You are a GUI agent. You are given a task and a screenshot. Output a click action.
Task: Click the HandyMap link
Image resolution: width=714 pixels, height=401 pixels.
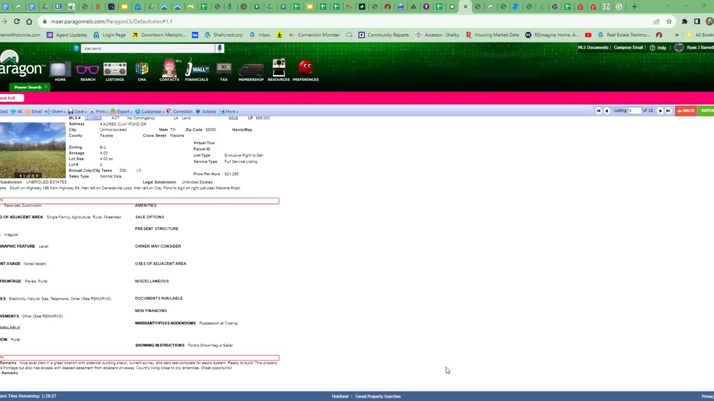pyautogui.click(x=242, y=130)
